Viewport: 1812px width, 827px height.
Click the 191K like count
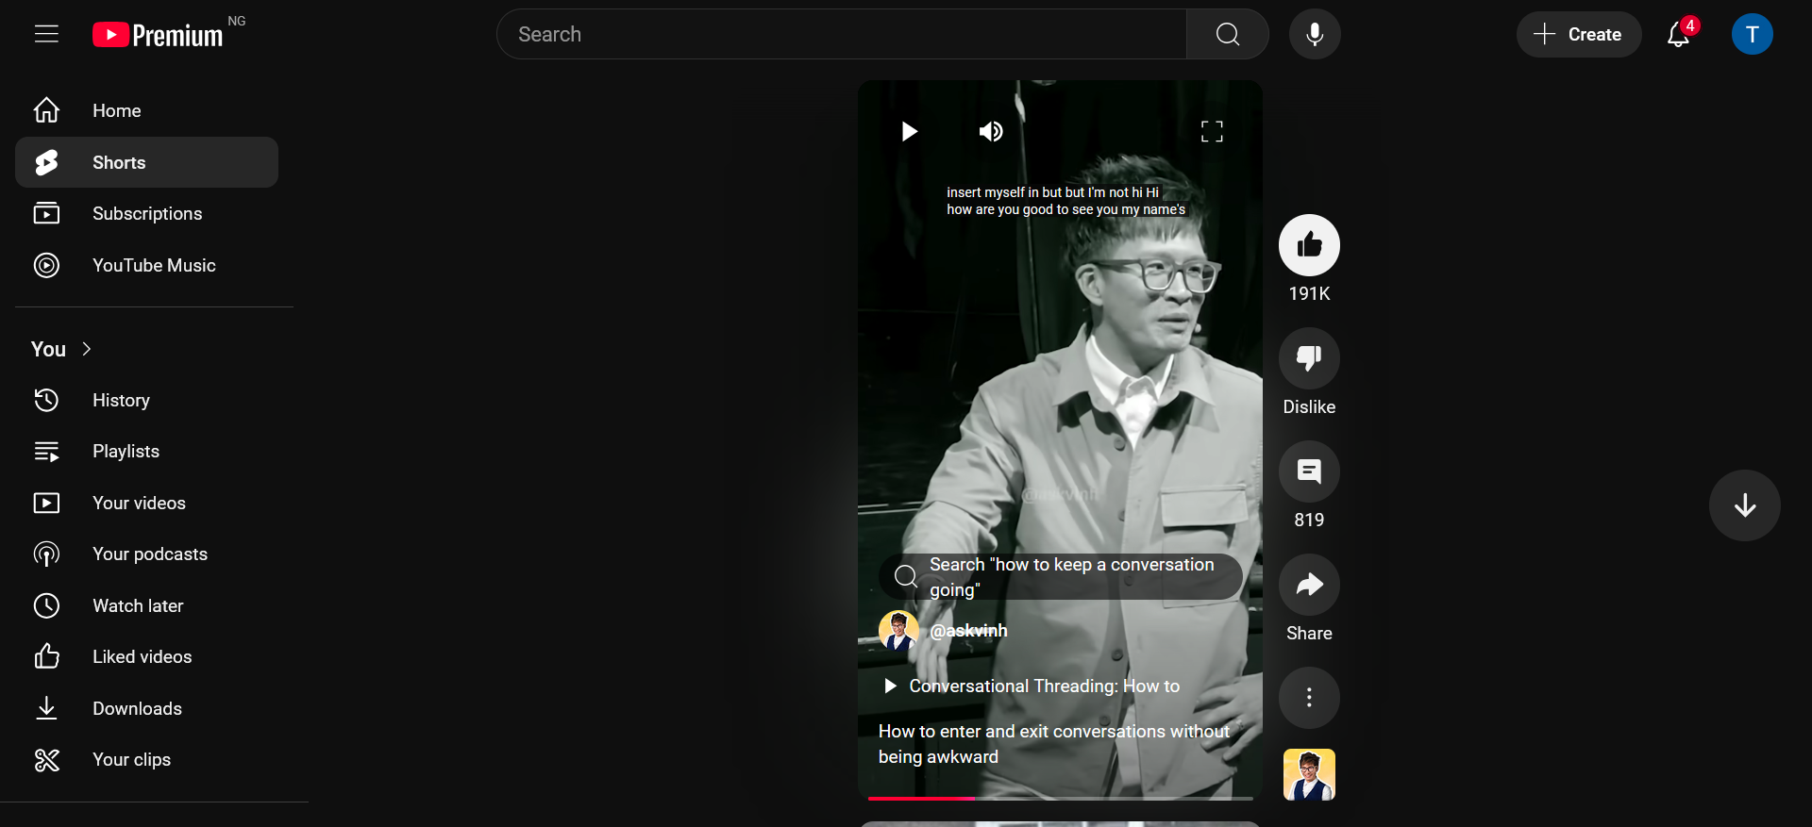click(1309, 293)
